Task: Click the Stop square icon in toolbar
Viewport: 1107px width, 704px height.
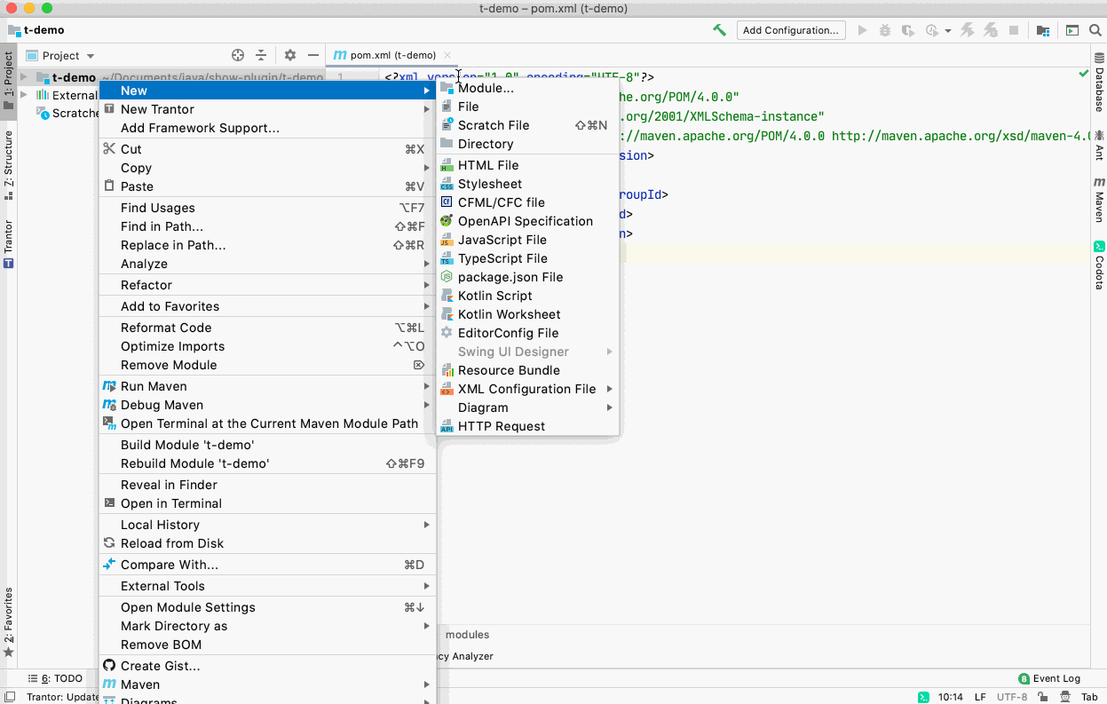Action: click(1014, 30)
